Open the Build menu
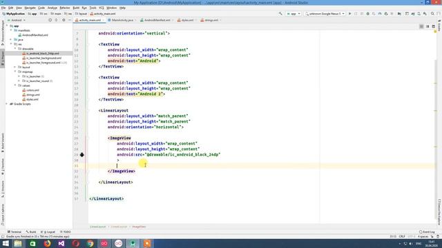 pos(76,8)
